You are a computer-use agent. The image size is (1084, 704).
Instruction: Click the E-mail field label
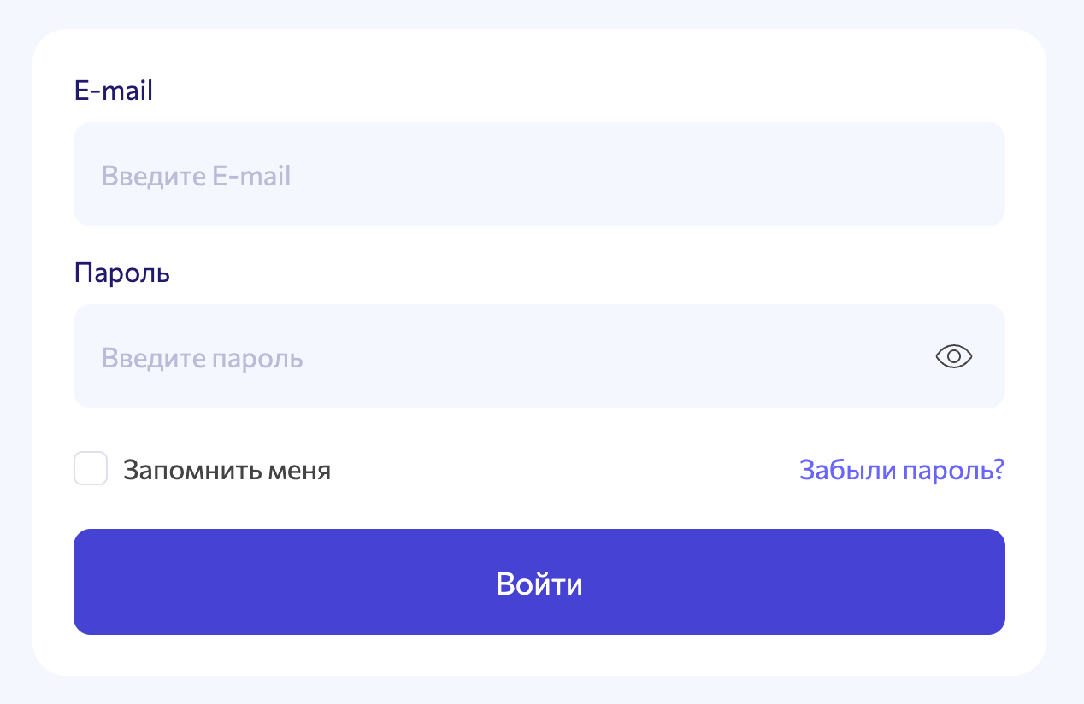coord(113,90)
